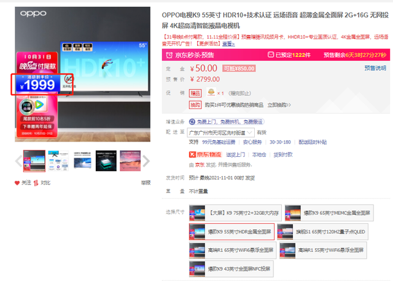The image size is (393, 285).
Task: Show next thumbnails with right arrow
Action: click(146, 161)
